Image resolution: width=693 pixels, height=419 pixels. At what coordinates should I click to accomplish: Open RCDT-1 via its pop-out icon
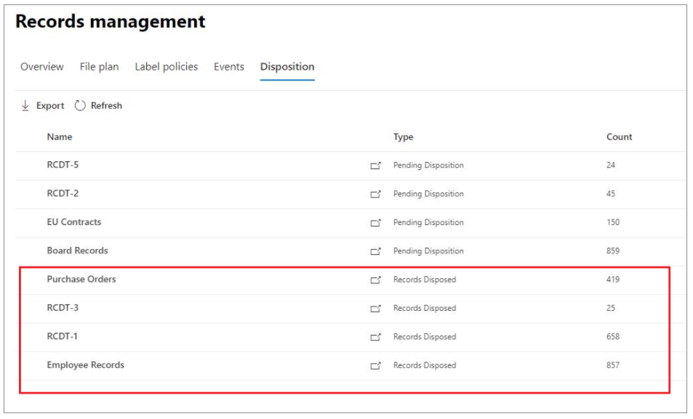tap(377, 336)
